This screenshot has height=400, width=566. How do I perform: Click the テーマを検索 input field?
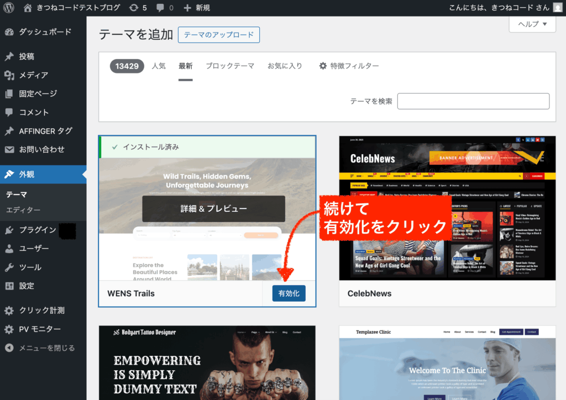pyautogui.click(x=473, y=101)
